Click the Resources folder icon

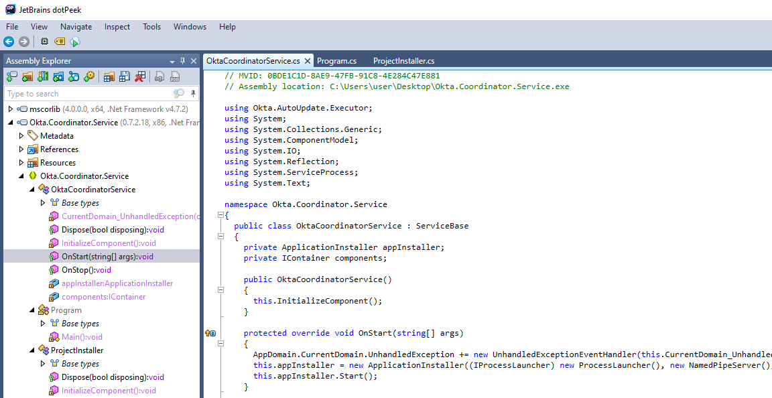coord(32,163)
